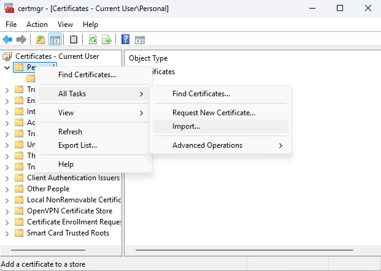The width and height of the screenshot is (381, 271).
Task: Collapse the Personal tree node
Action: [7, 67]
